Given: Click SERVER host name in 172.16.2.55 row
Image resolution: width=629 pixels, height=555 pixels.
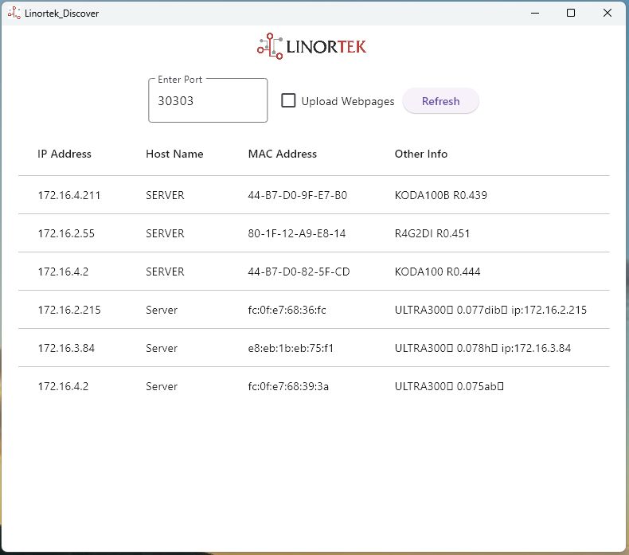Looking at the screenshot, I should [x=165, y=233].
